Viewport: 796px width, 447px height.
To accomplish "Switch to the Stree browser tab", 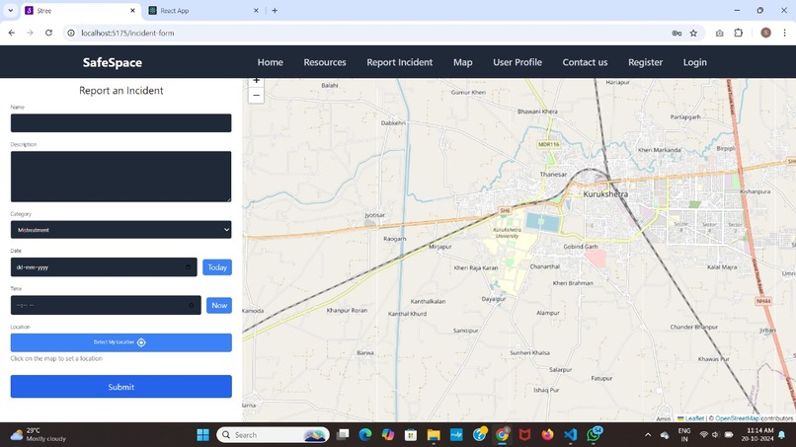I will 81,11.
